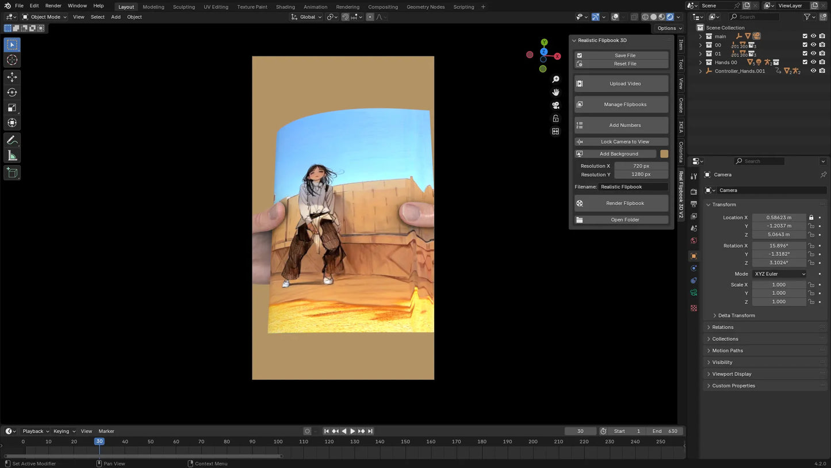Uncheck the 00 collection checkbox
The height and width of the screenshot is (468, 831).
[x=805, y=45]
